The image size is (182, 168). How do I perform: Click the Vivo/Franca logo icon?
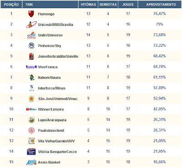(x=31, y=67)
